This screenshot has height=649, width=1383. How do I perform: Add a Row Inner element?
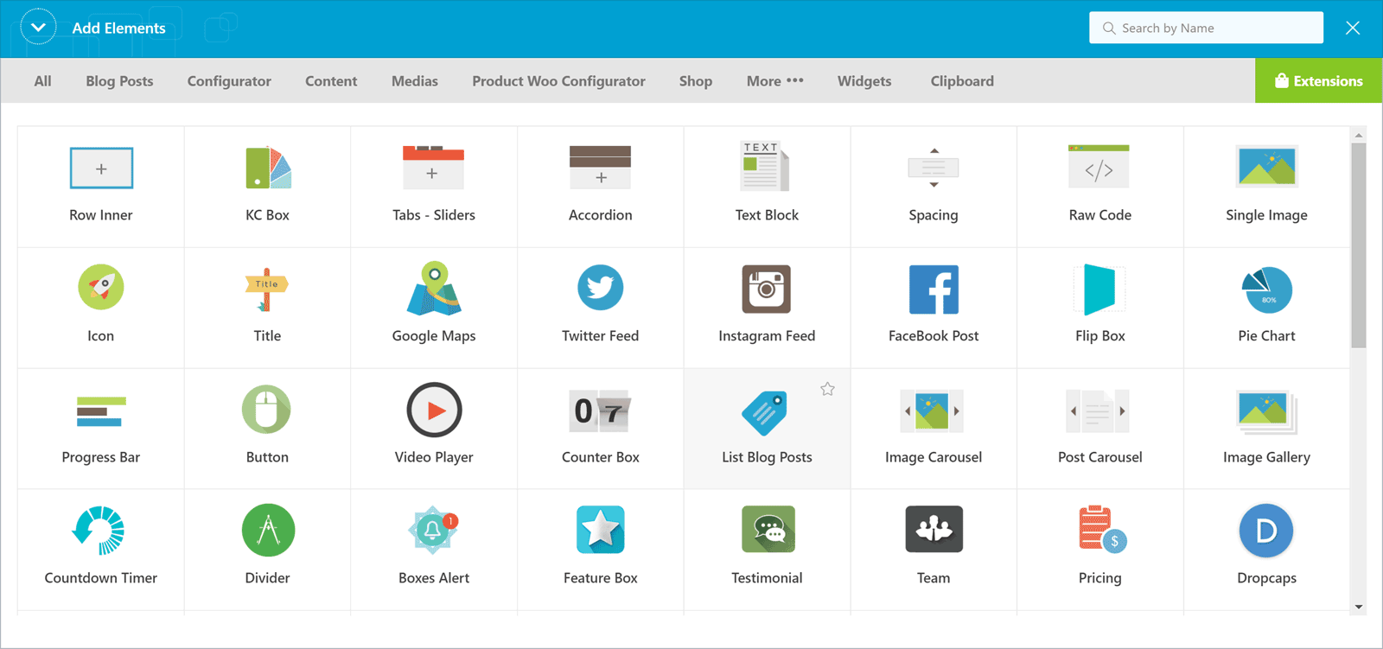pyautogui.click(x=101, y=187)
